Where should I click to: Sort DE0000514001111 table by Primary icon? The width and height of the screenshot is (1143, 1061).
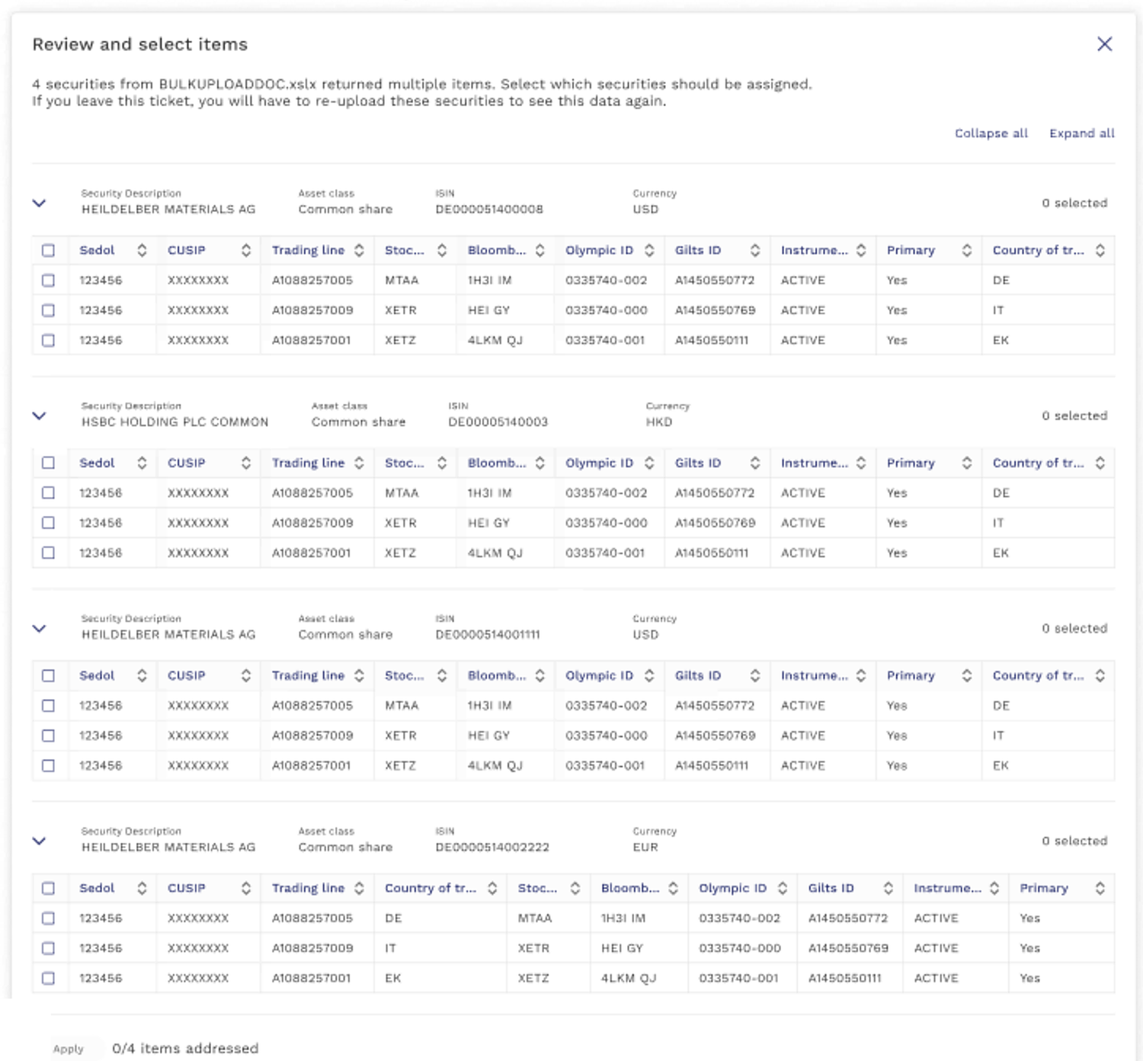coord(967,675)
